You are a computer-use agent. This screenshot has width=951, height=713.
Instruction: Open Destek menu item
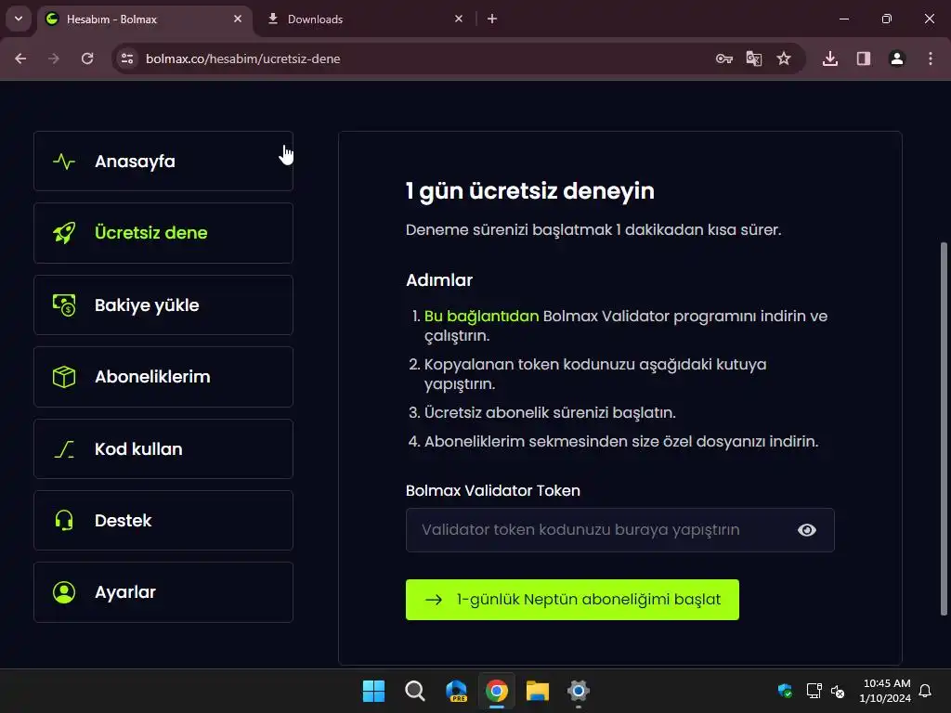[x=163, y=520]
